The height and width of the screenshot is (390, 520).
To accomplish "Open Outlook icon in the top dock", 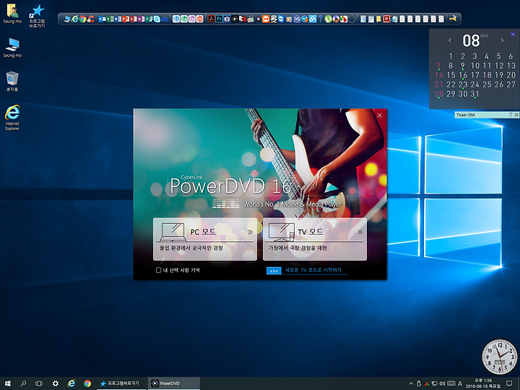I will 102,19.
